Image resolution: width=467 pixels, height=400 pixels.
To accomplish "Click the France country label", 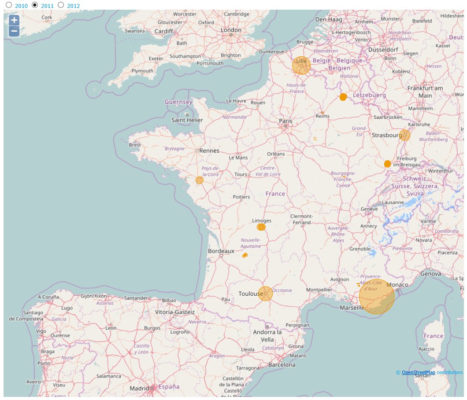I will click(274, 194).
